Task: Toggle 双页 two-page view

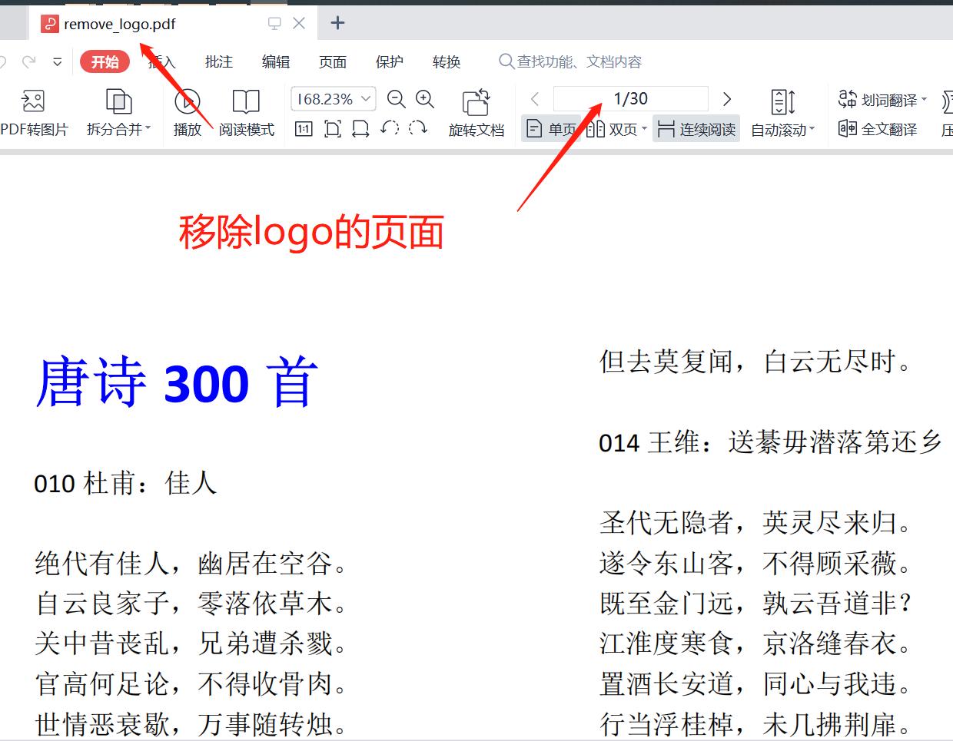Action: click(x=615, y=129)
